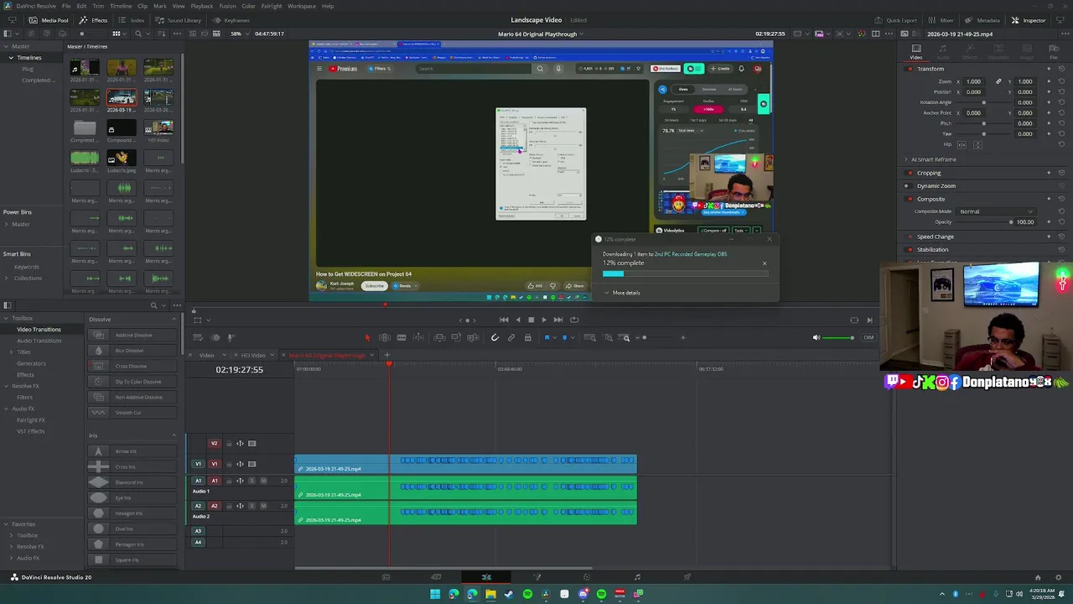Open the viewer zoom 58% dropdown
The height and width of the screenshot is (604, 1073).
pos(239,34)
